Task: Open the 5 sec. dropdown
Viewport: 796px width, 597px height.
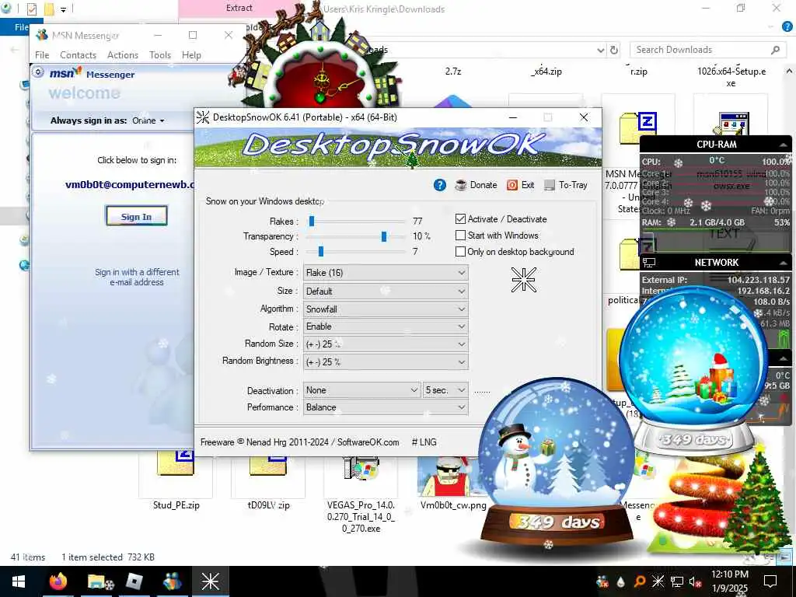Action: pos(445,390)
